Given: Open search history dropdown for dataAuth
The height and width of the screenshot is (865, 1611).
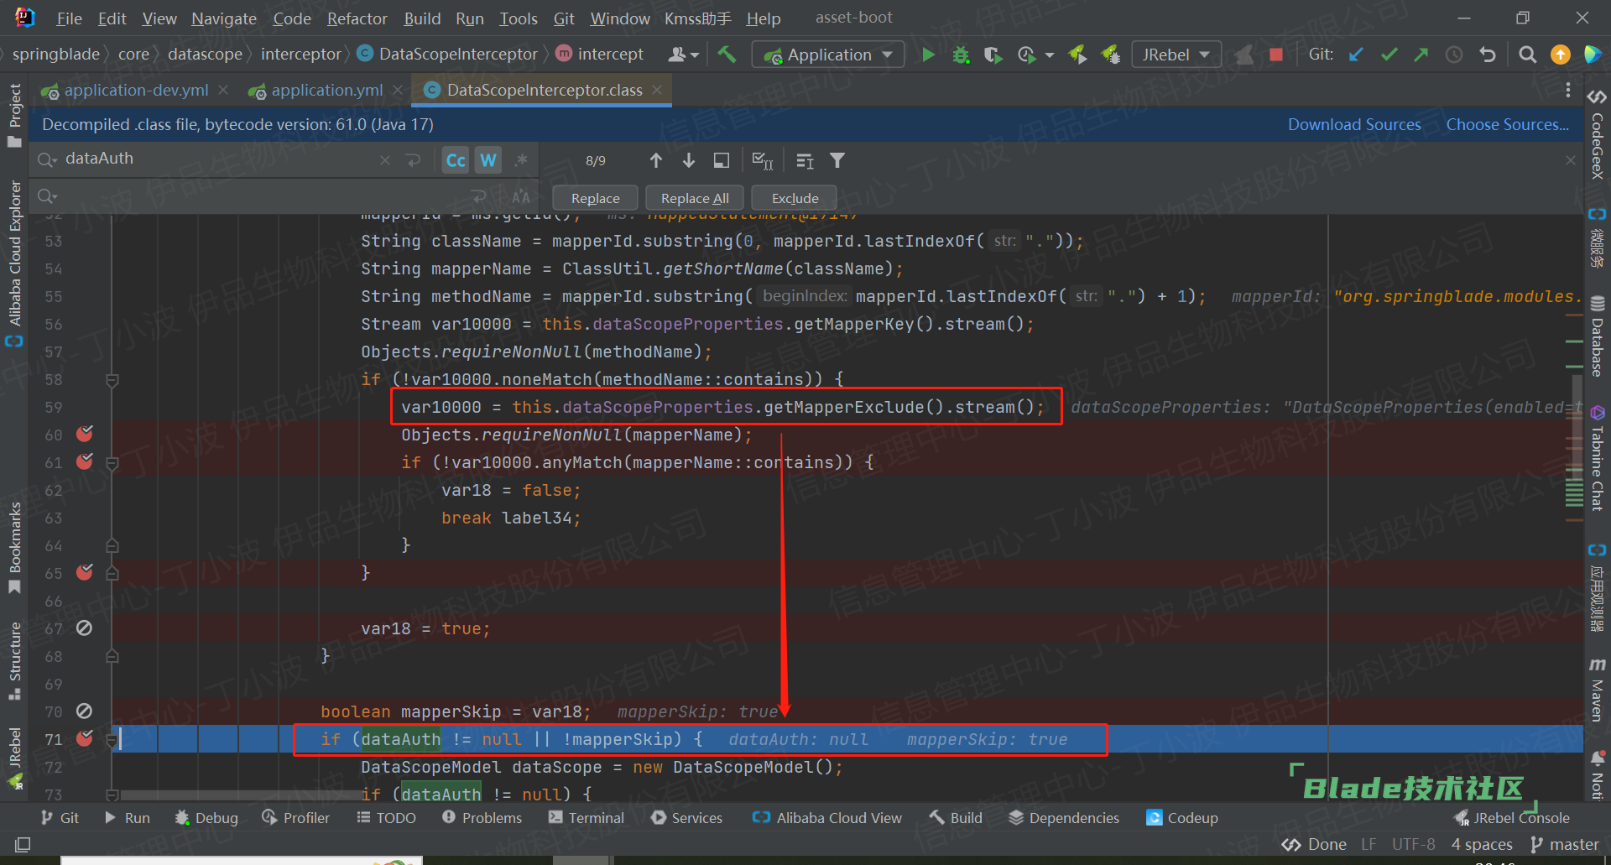Looking at the screenshot, I should click(x=47, y=159).
